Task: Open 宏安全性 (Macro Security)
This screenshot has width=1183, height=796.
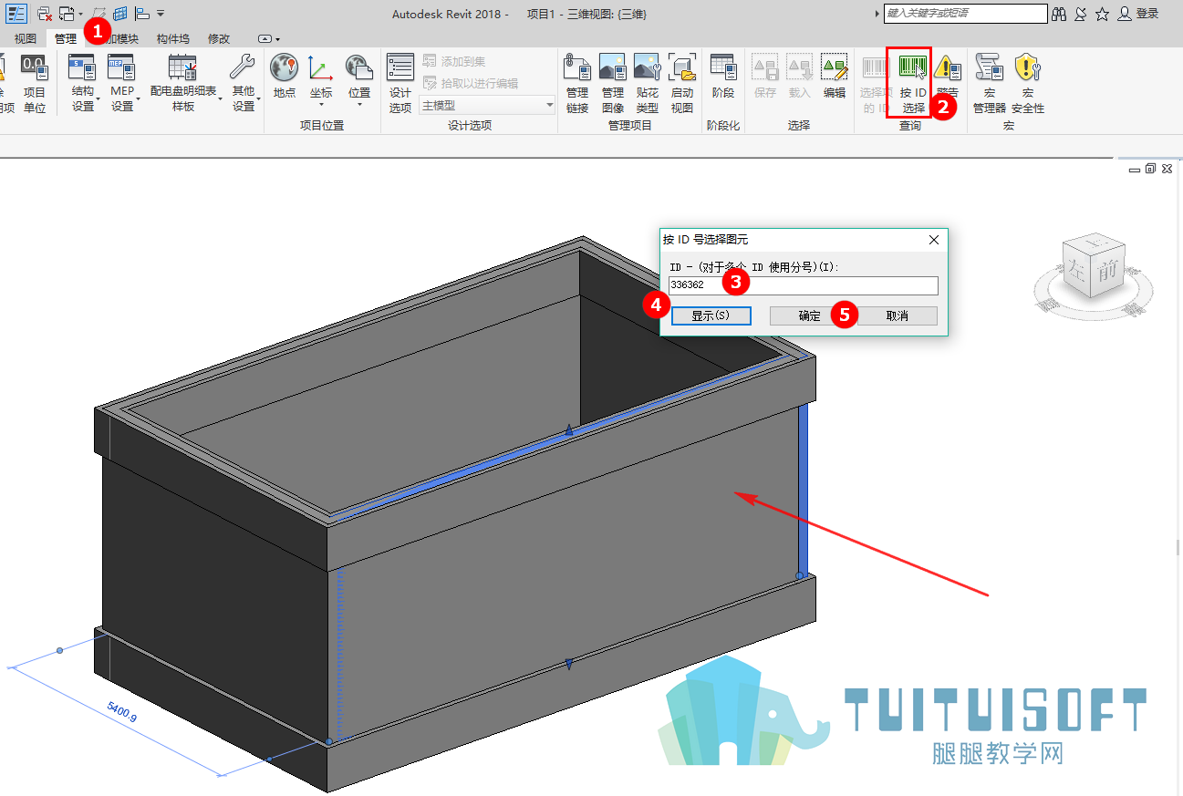Action: coord(1028,82)
